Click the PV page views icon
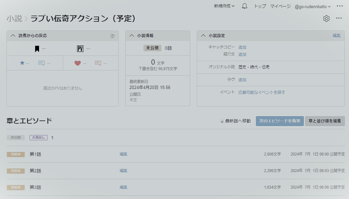Viewport: 349px width, 199px height. (x=80, y=49)
